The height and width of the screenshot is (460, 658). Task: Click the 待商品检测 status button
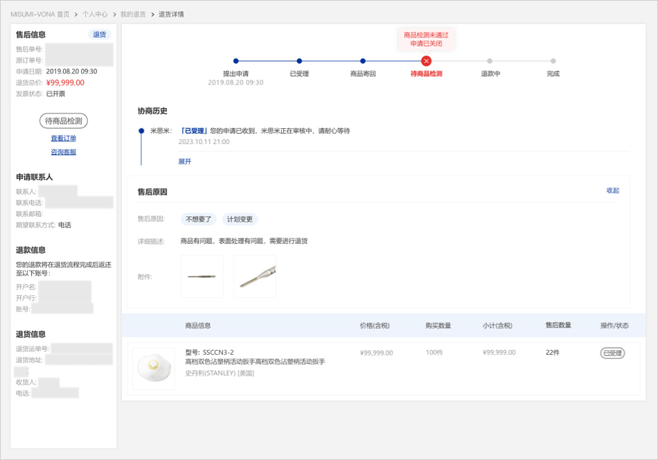pos(64,121)
